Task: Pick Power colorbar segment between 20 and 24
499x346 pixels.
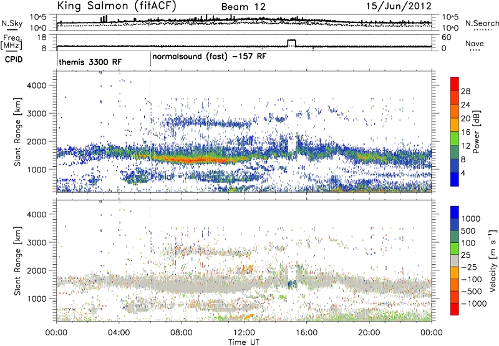Action: point(455,112)
